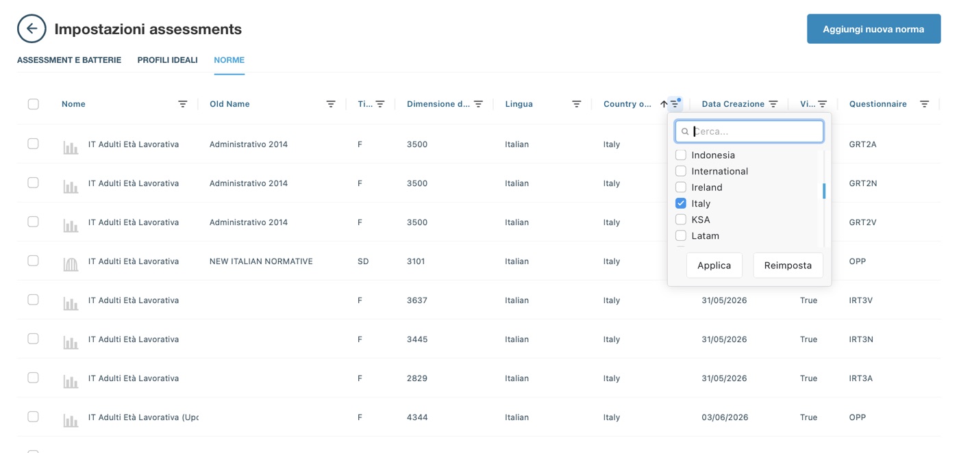Reset the filter with Reimposta

pyautogui.click(x=788, y=266)
